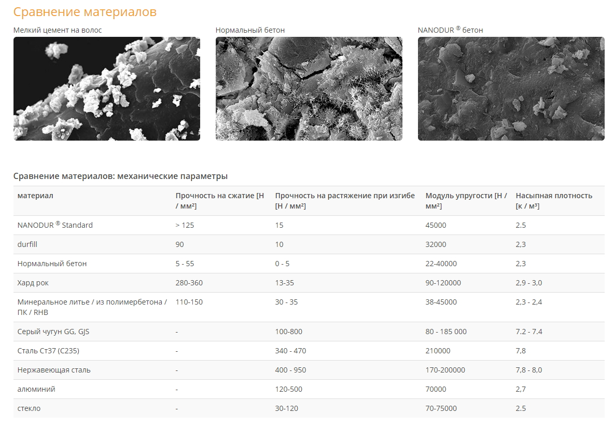Viewport: 614px width, 427px height.
Task: Select density value '7.2 - 7.4'
Action: point(528,332)
